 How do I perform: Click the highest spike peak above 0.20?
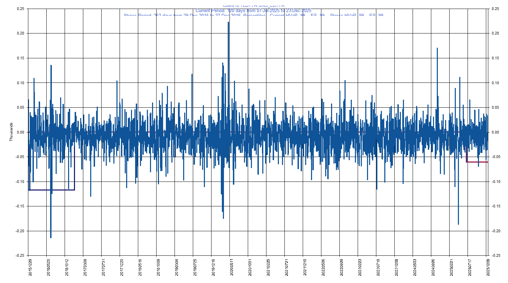228,22
